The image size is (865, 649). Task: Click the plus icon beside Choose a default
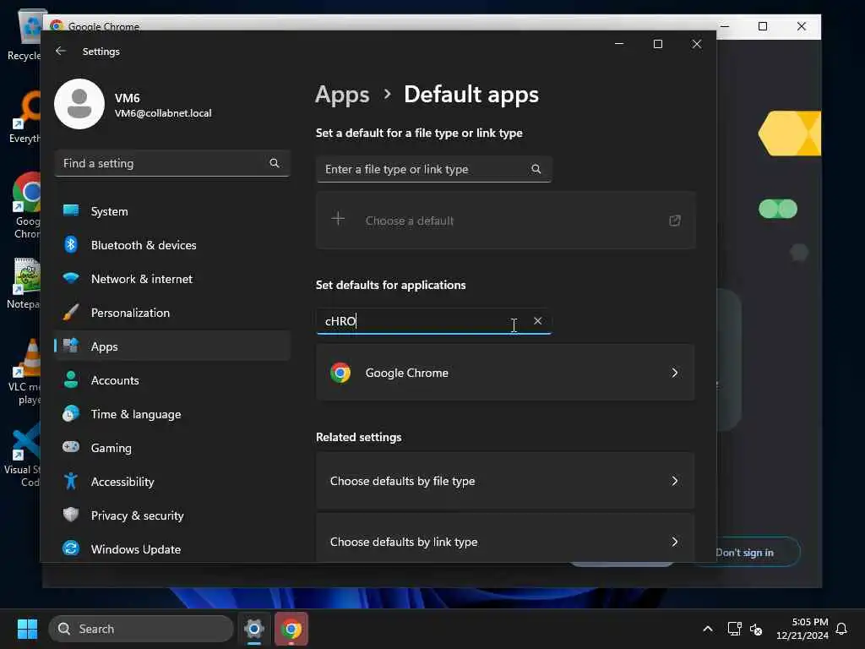pyautogui.click(x=338, y=219)
